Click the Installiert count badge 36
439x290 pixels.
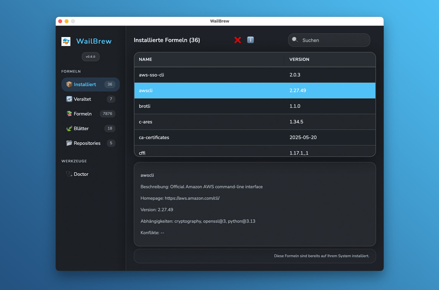pos(110,84)
